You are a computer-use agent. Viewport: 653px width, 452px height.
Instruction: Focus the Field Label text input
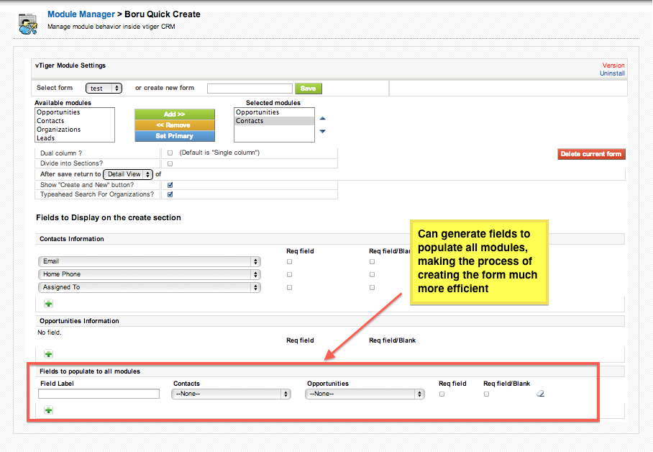(99, 394)
